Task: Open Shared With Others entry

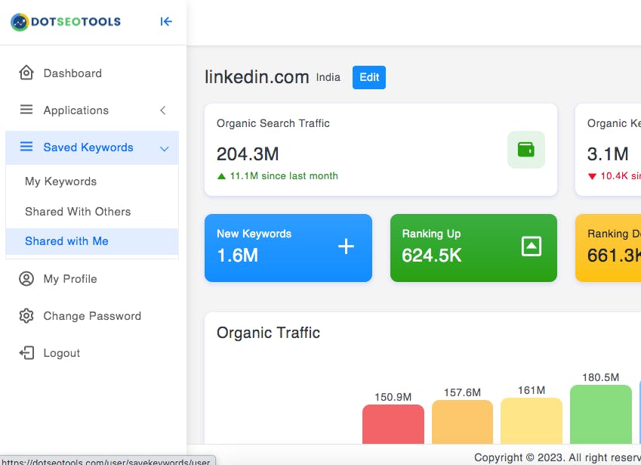Action: [92, 212]
